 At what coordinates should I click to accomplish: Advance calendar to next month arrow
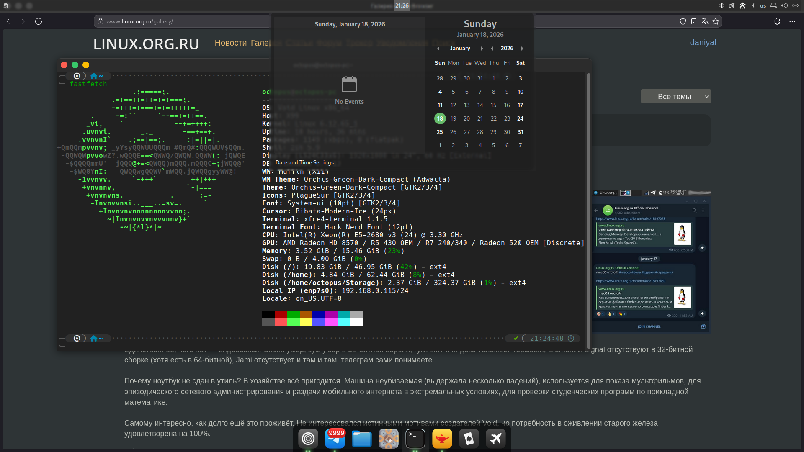pyautogui.click(x=482, y=49)
